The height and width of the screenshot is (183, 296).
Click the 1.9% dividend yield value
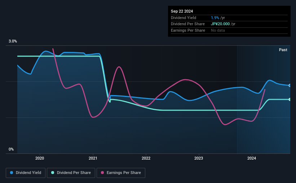pyautogui.click(x=215, y=18)
